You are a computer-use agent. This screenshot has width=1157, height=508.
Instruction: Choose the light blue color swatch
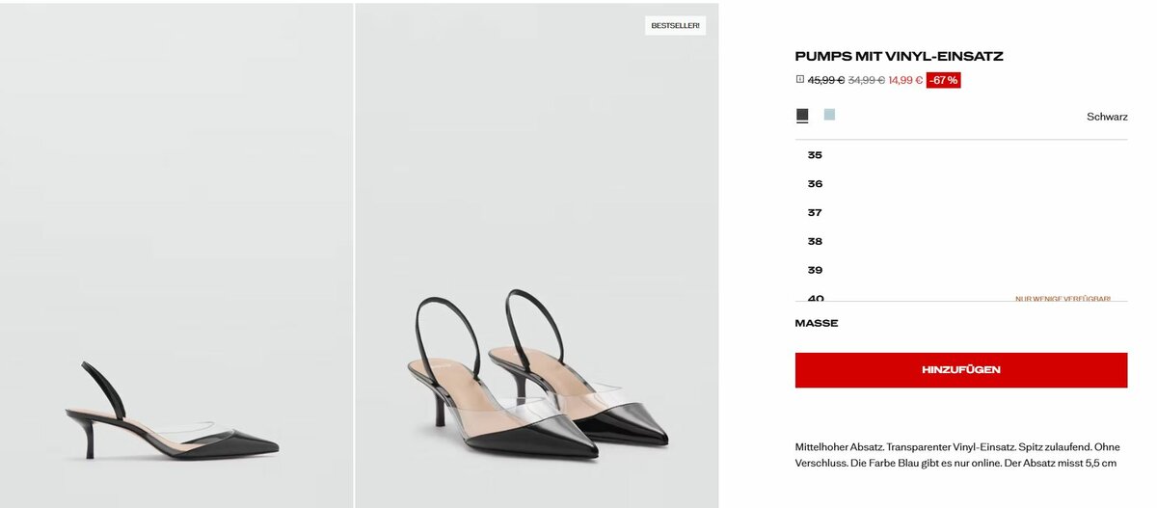click(x=829, y=115)
